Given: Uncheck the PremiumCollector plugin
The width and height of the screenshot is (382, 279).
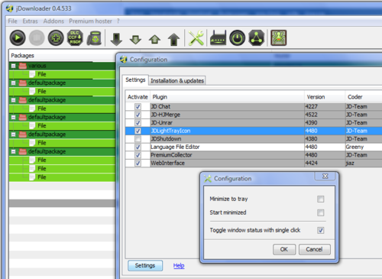Looking at the screenshot, I should [x=138, y=155].
